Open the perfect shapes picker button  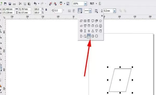pyautogui.click(x=80, y=11)
